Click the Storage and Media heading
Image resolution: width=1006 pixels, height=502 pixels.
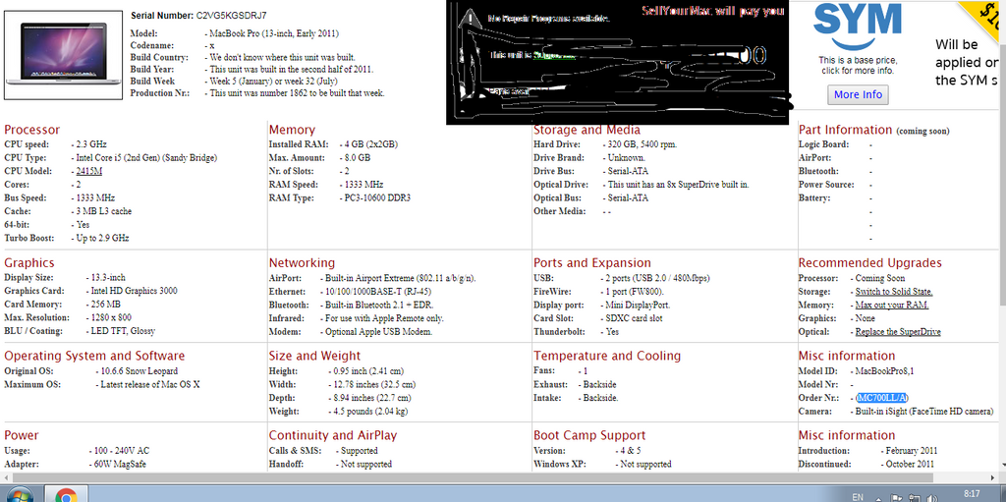pyautogui.click(x=587, y=130)
